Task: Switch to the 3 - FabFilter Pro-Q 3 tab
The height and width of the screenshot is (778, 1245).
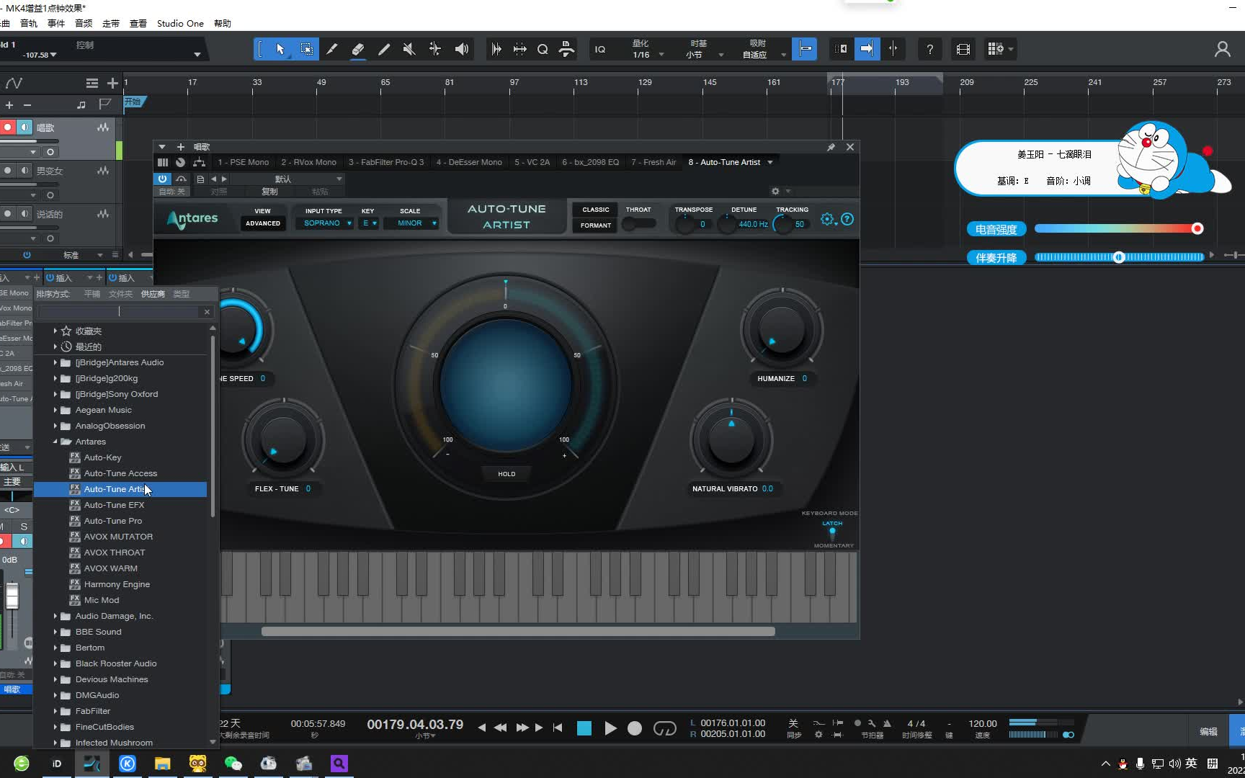Action: (386, 162)
